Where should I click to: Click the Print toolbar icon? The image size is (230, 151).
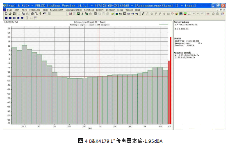(x=32, y=14)
